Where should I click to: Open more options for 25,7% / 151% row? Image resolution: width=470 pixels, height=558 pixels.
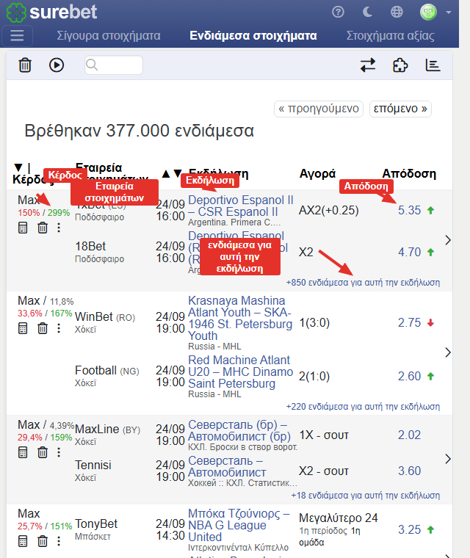click(x=59, y=541)
